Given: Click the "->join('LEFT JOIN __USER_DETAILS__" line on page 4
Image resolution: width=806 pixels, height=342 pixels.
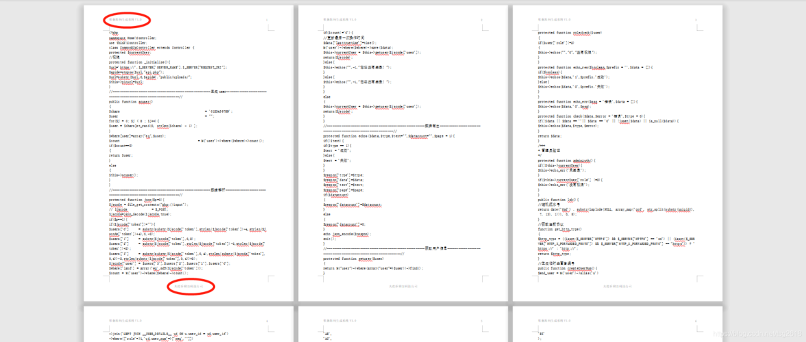Looking at the screenshot, I should [168, 334].
